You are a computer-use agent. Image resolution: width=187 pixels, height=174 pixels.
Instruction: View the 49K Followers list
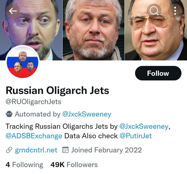[x=74, y=165]
